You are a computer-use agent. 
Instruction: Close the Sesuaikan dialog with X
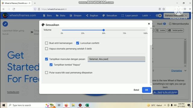click(x=149, y=24)
